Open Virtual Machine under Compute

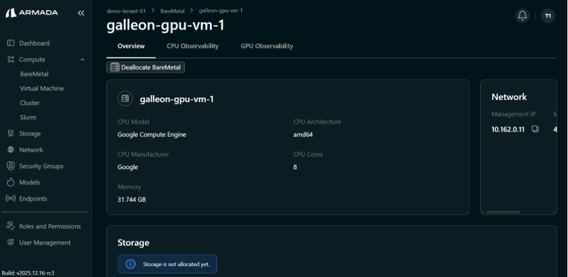pyautogui.click(x=42, y=88)
